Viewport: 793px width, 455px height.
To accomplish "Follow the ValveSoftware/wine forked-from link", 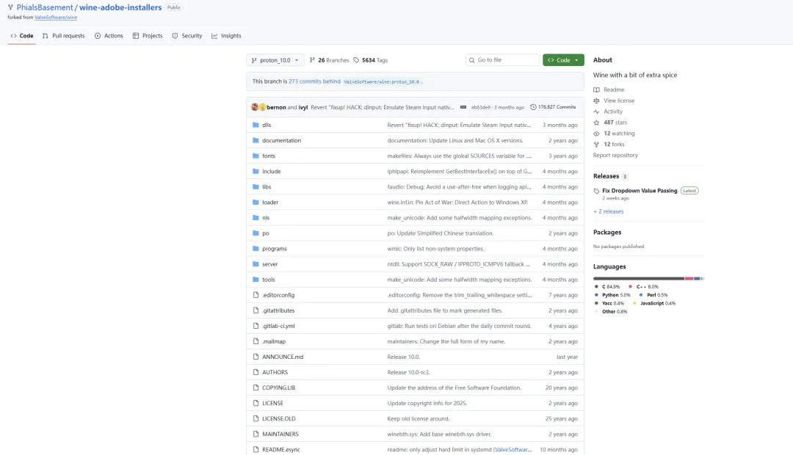I will tap(56, 17).
